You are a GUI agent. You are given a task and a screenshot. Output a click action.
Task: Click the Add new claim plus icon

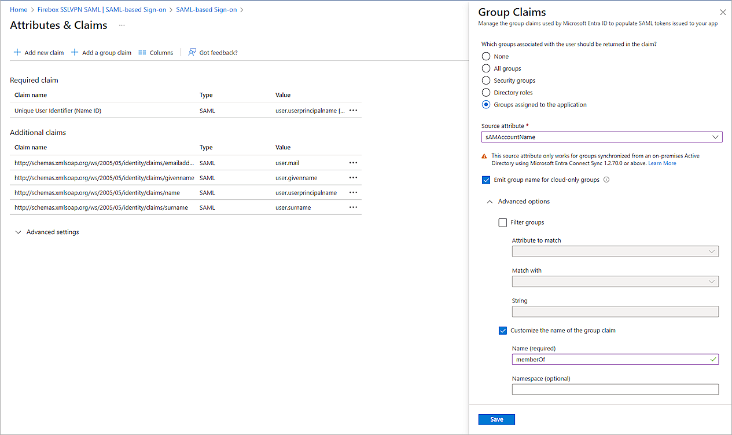coord(17,53)
